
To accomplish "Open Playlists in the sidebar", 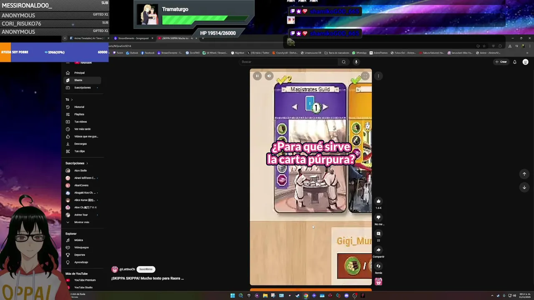I will point(82,114).
